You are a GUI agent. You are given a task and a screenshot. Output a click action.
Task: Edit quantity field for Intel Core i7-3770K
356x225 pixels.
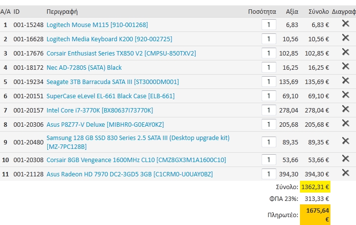point(269,110)
